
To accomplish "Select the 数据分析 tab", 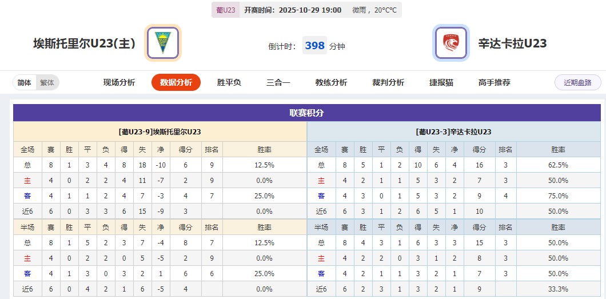I will click(x=176, y=82).
